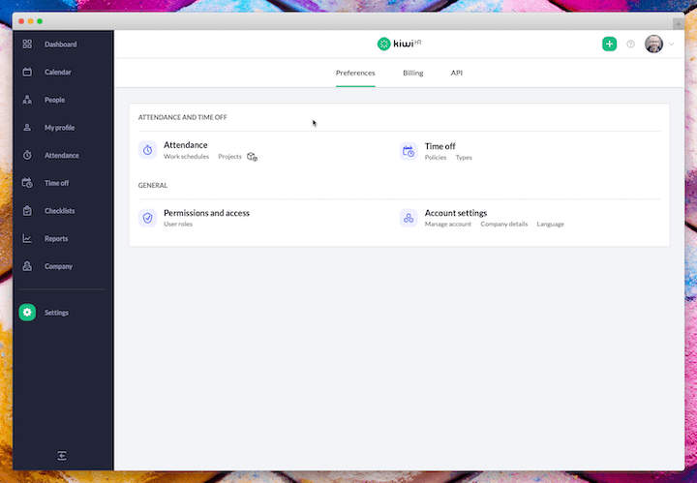
Task: Click the Attendance preferences stopwatch icon
Action: [147, 150]
